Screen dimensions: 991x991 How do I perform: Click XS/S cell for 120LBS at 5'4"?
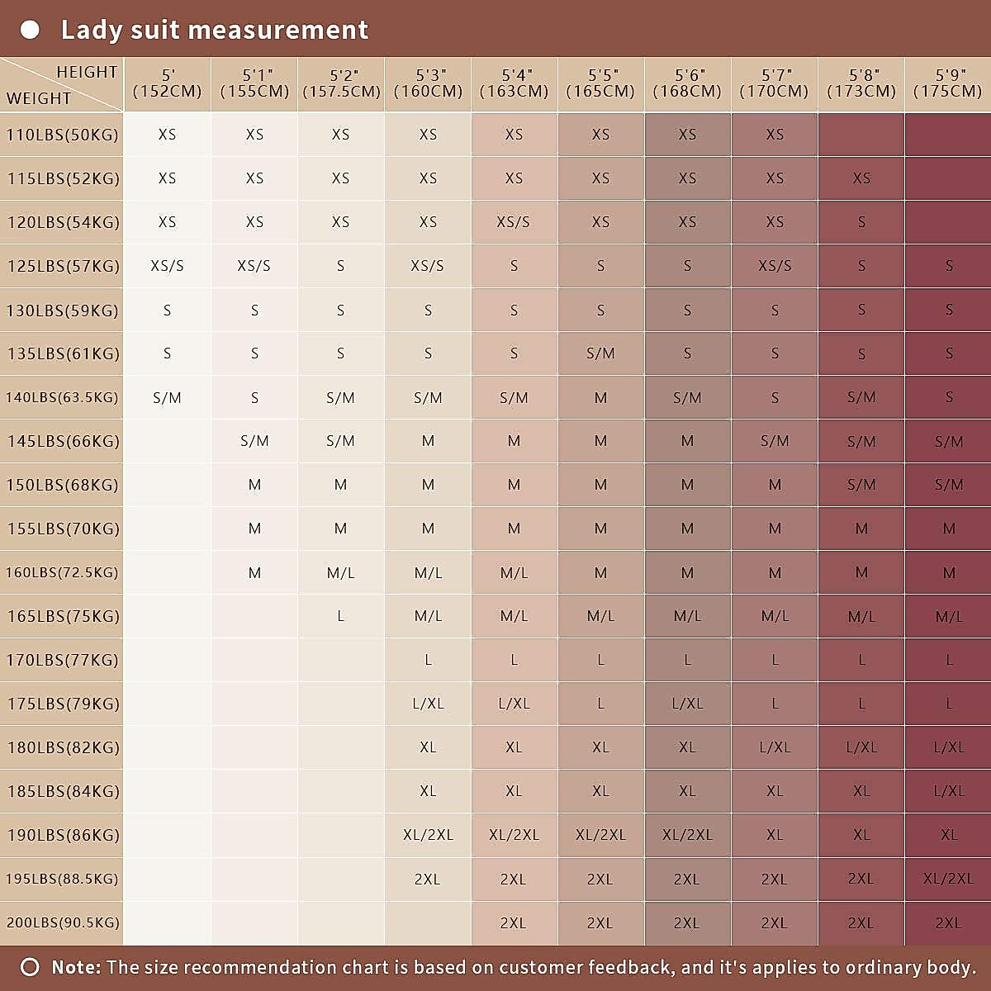tap(514, 222)
